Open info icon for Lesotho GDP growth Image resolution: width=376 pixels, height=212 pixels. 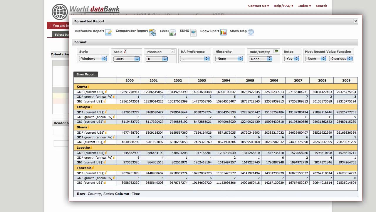[x=114, y=158]
